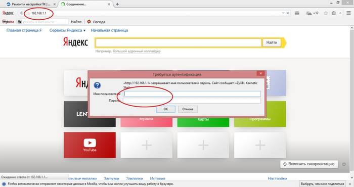
Task: Click 'Выбрать, чем мне поделиться' button
Action: click(323, 184)
